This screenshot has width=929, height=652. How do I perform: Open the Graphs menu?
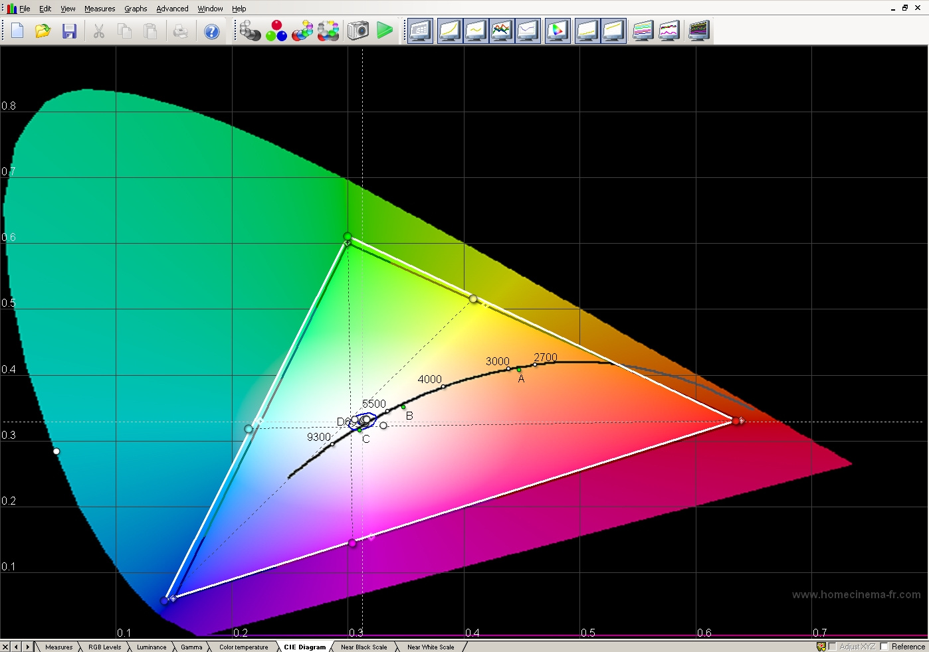pos(136,9)
